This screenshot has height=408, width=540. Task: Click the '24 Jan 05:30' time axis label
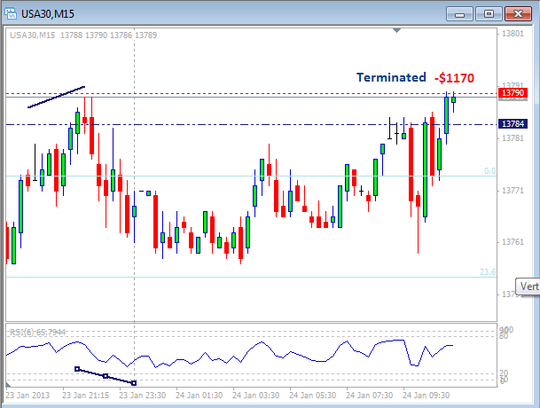(x=312, y=396)
